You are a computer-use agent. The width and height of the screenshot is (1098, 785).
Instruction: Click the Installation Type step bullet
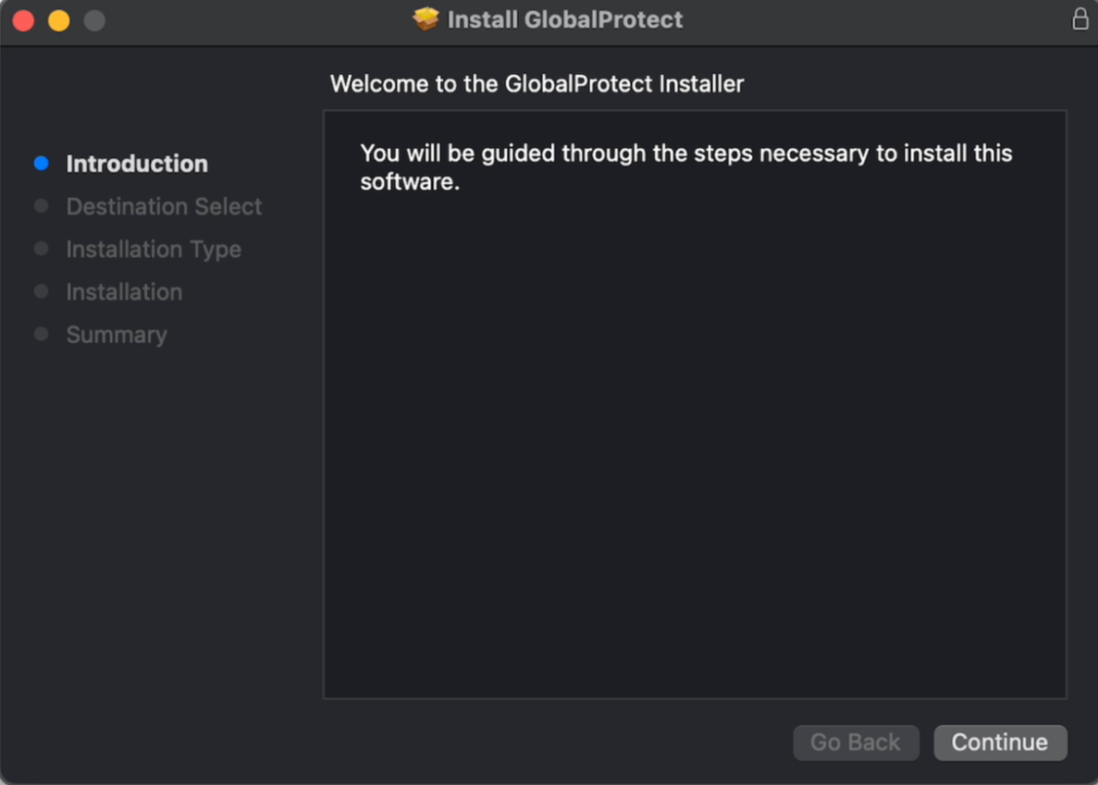click(x=42, y=249)
